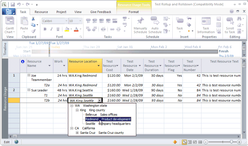The width and height of the screenshot is (248, 146).
Task: Switch to Resource Sheet view shortcut in status bar
Action: [x=200, y=142]
